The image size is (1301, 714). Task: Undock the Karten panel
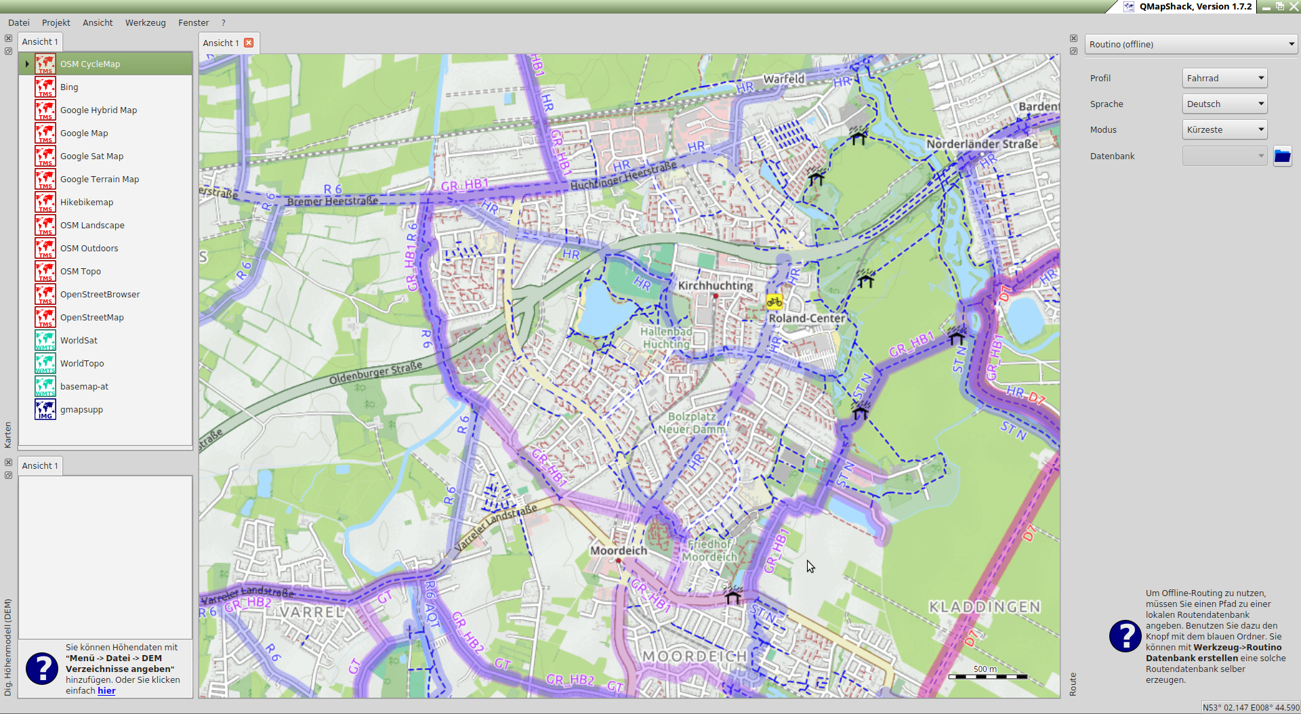pyautogui.click(x=8, y=51)
